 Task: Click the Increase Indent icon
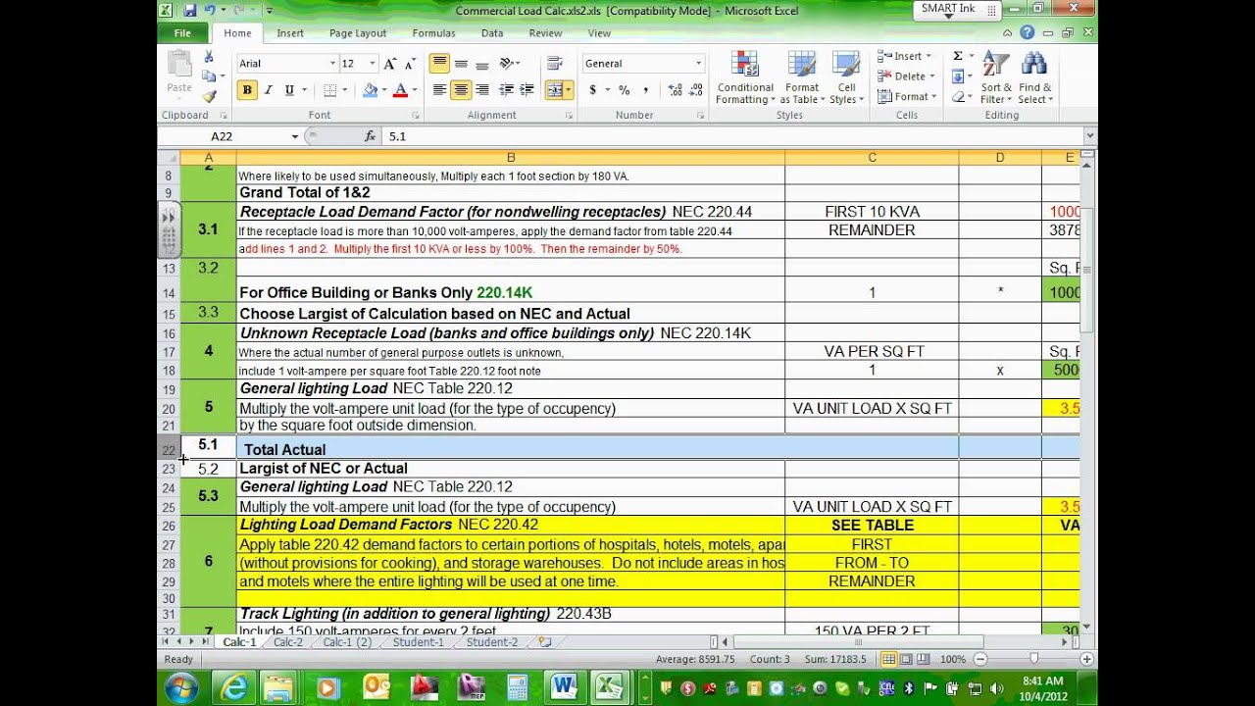[527, 90]
